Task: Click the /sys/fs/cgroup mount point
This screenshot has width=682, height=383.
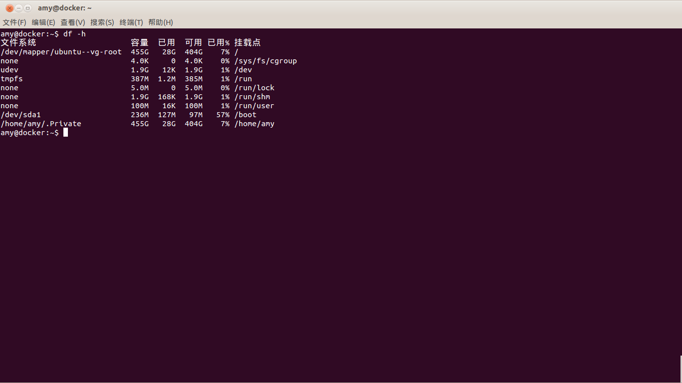Action: pos(266,61)
